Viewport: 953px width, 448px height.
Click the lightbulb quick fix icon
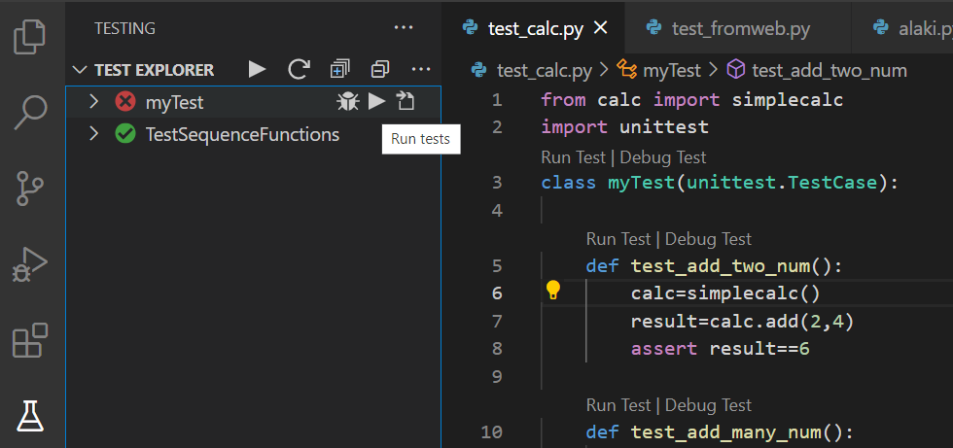point(553,290)
